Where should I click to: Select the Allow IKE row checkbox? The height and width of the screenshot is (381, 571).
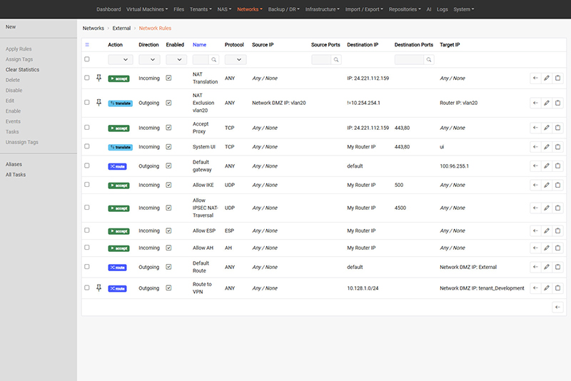tap(86, 185)
